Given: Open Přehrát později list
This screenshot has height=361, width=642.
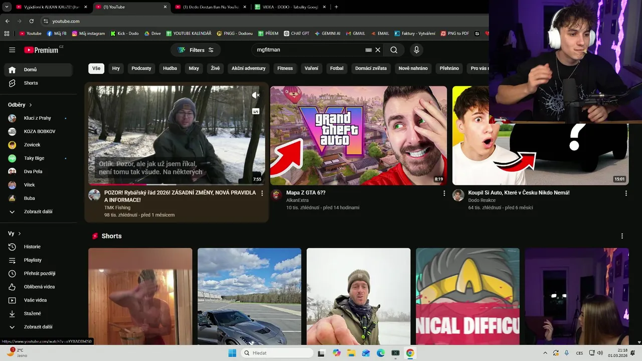Looking at the screenshot, I should [x=39, y=273].
